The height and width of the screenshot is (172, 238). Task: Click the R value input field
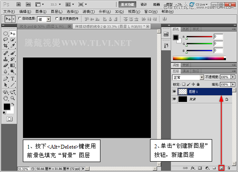(x=218, y=36)
